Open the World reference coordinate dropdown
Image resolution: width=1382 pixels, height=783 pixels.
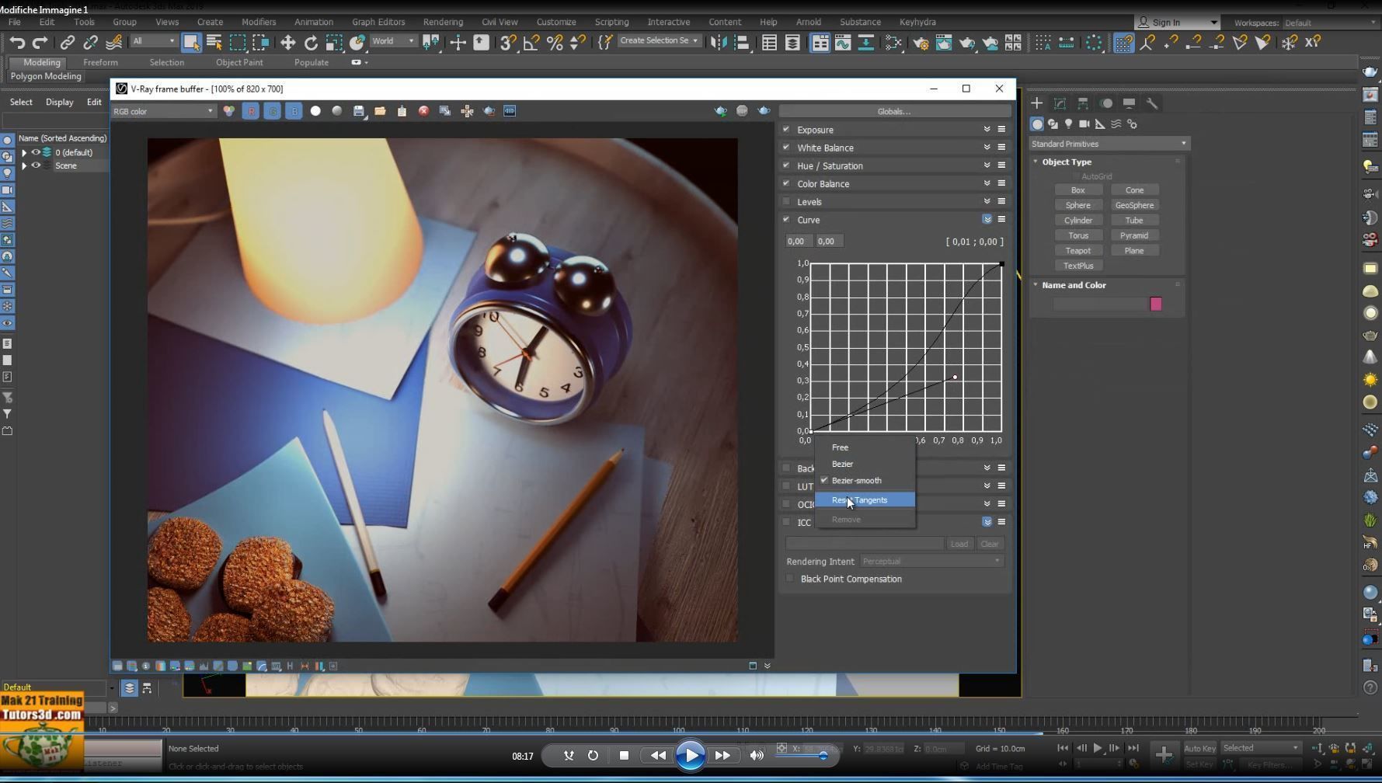pos(393,41)
